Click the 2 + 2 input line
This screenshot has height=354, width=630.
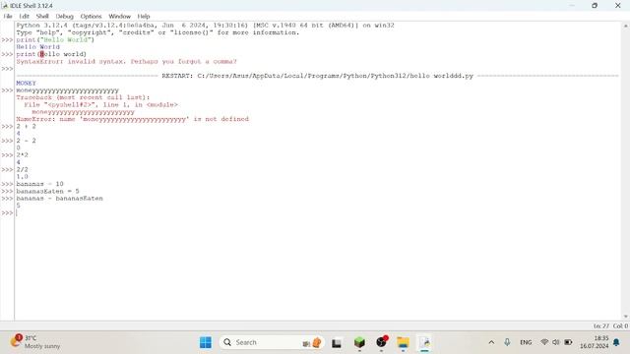(x=27, y=127)
